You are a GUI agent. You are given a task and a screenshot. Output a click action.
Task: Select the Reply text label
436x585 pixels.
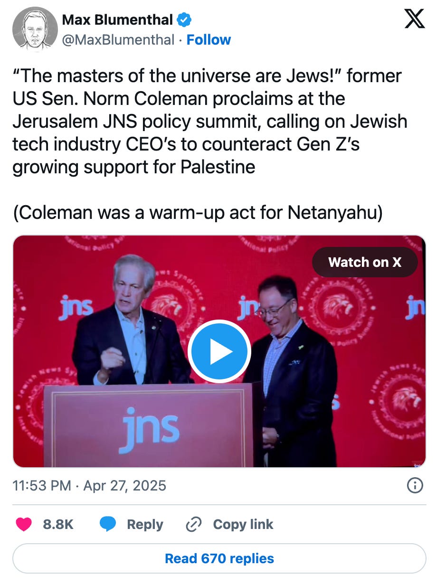[x=145, y=525]
